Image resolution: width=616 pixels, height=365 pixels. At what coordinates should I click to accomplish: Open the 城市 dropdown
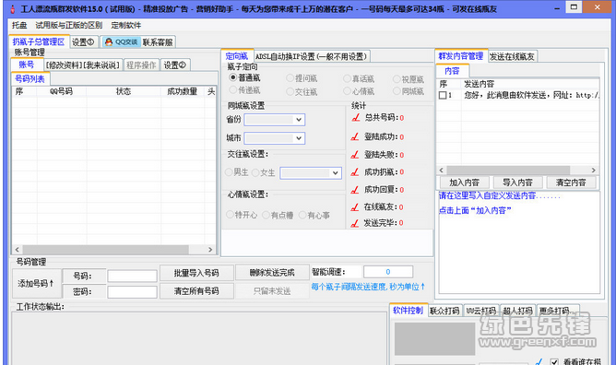(274, 137)
